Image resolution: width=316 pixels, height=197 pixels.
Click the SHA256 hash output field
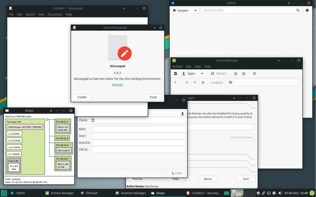coord(139,143)
